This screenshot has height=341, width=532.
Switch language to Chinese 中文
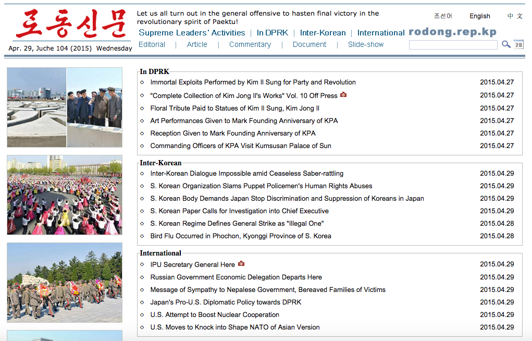(x=515, y=16)
